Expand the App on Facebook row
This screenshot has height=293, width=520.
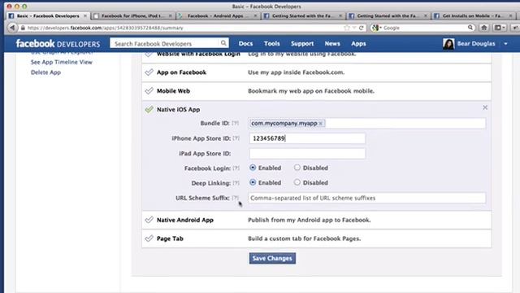point(316,72)
